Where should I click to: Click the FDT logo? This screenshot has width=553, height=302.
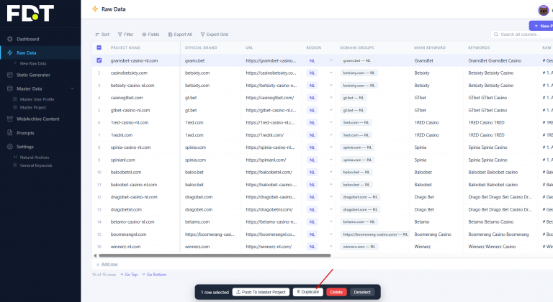tap(30, 13)
